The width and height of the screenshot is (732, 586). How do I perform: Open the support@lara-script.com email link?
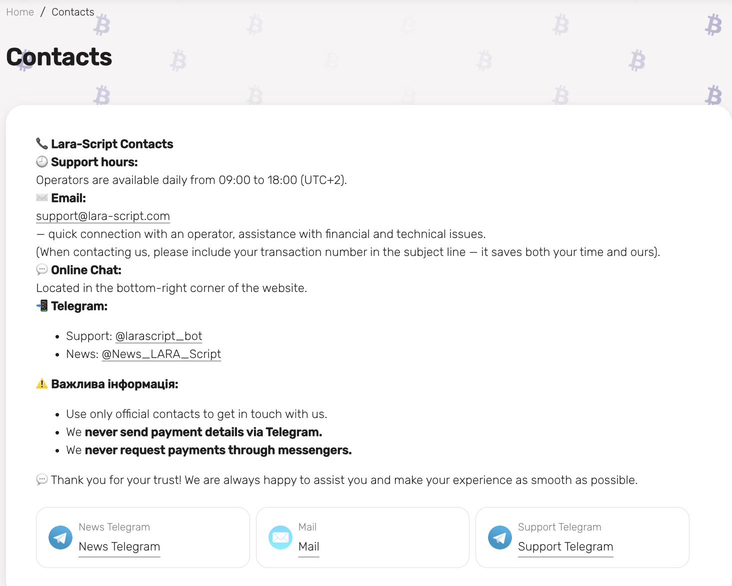[103, 216]
